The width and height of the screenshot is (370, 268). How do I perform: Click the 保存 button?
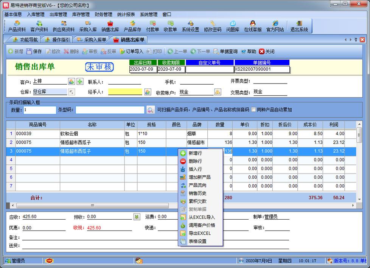[34, 51]
